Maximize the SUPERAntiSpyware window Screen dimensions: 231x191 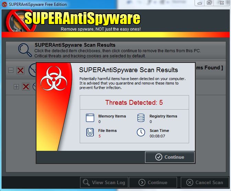209,3
